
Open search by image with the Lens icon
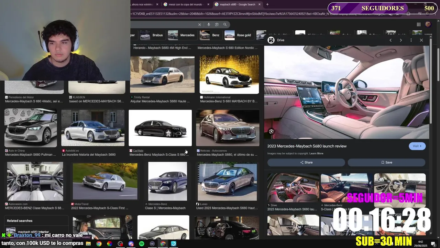tap(217, 24)
